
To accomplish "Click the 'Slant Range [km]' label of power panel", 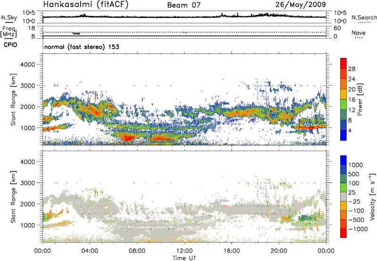I will click(13, 99).
